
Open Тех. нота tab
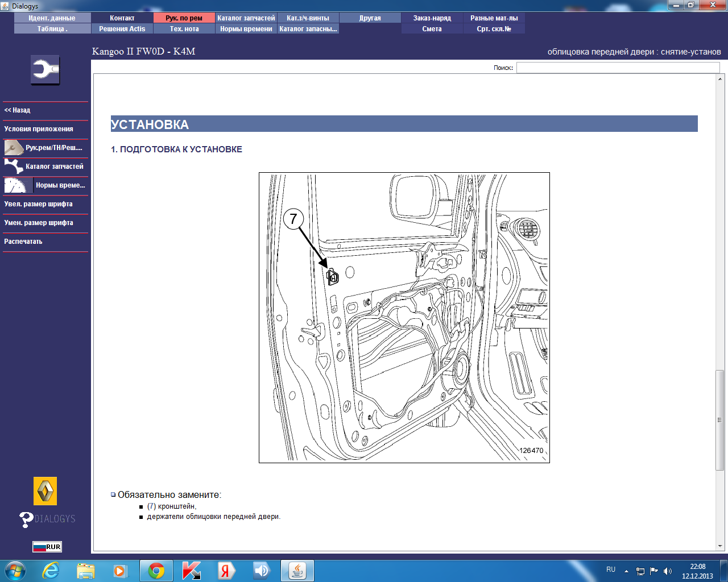point(184,29)
